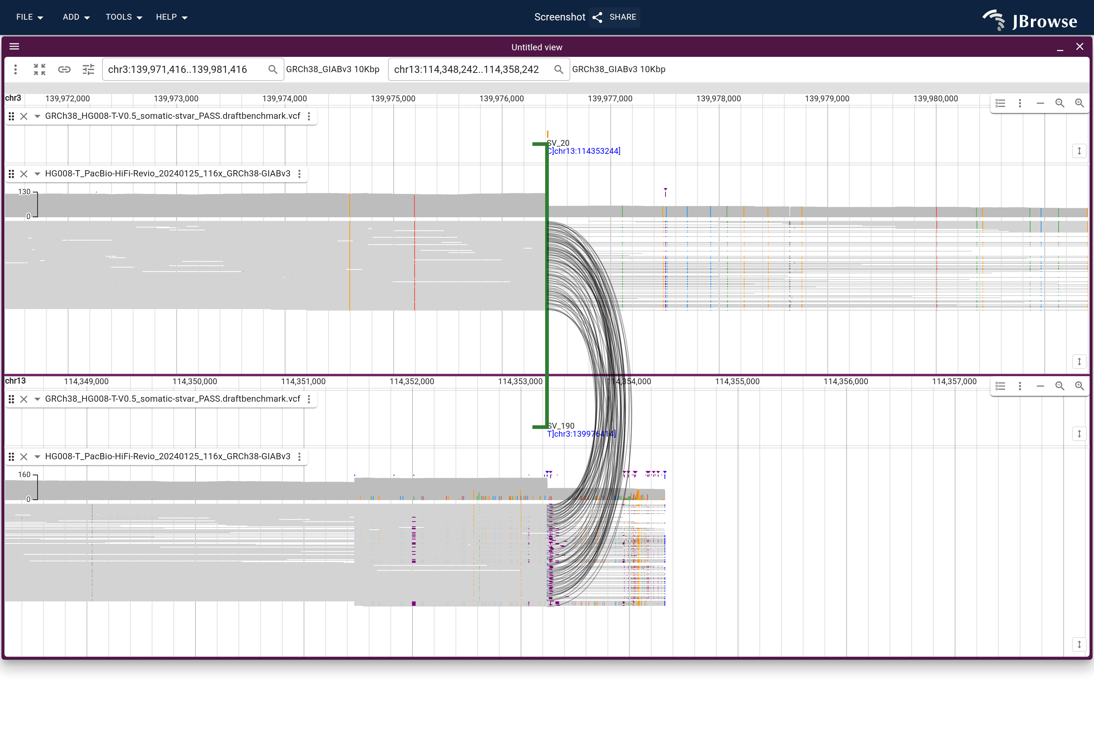Click the minimize dash in chr13 view controls
The width and height of the screenshot is (1094, 729).
click(x=1040, y=386)
